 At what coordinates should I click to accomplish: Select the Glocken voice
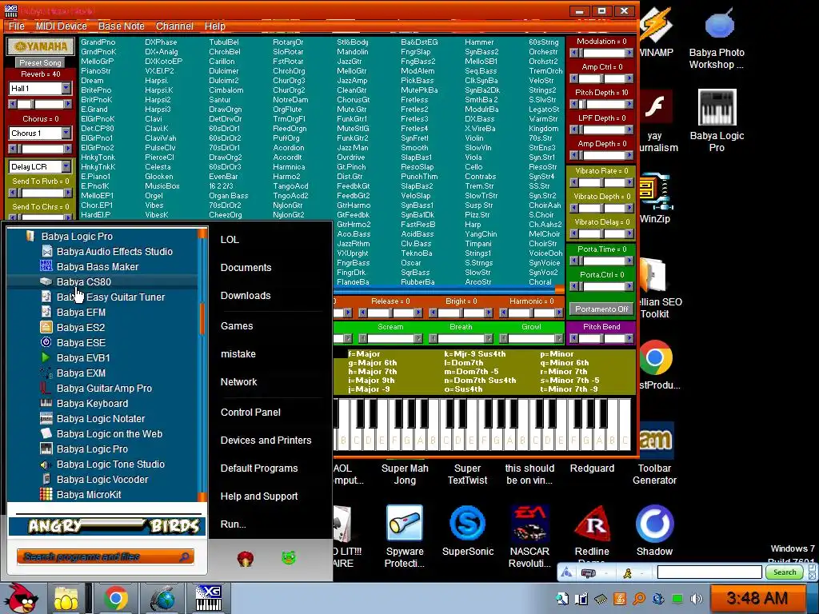click(x=159, y=176)
